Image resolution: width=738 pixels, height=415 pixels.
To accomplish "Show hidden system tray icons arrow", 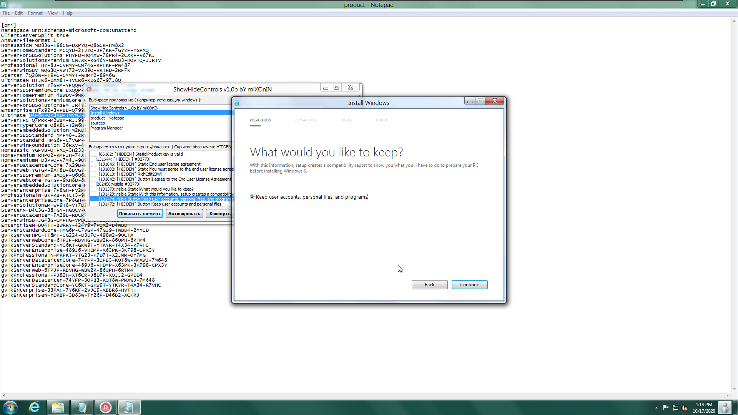I will [657, 408].
